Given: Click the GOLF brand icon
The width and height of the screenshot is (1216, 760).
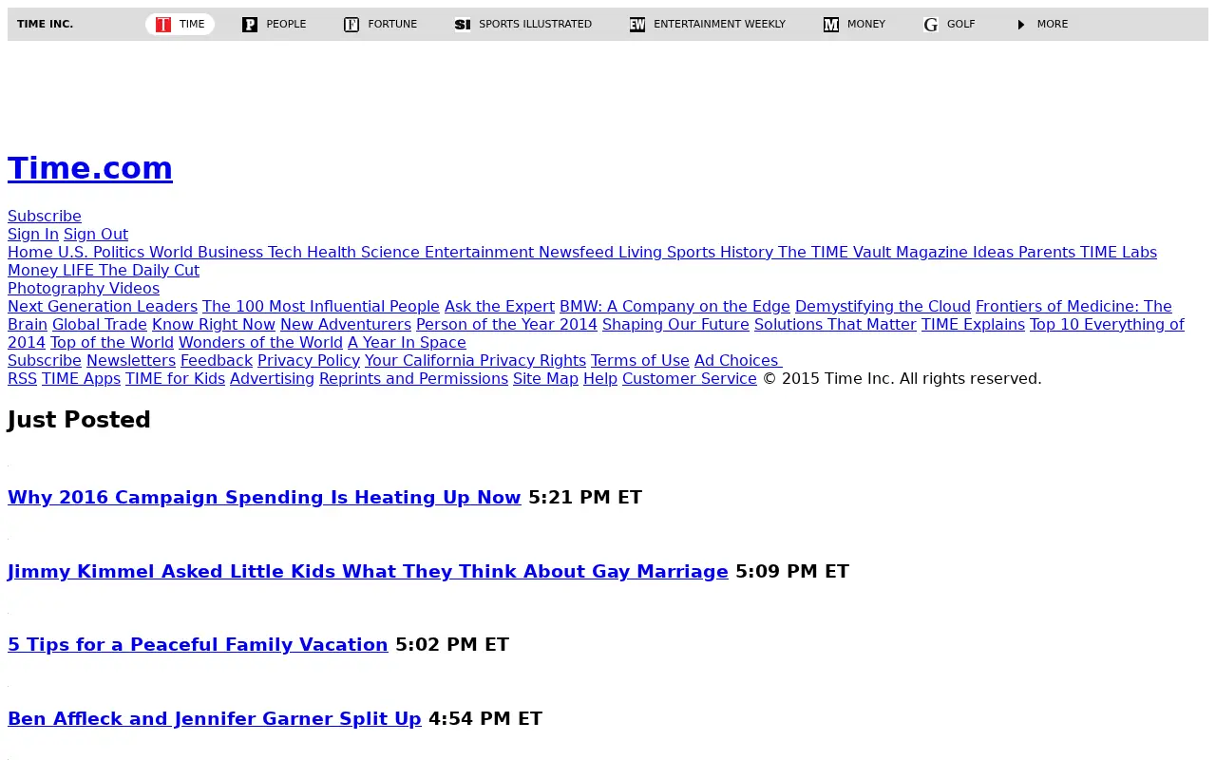Looking at the screenshot, I should 931,25.
